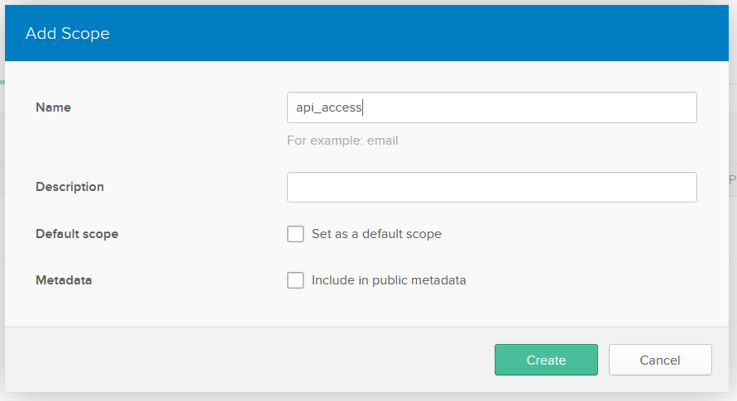
Task: Click the bold Default scope row label
Action: pos(77,234)
